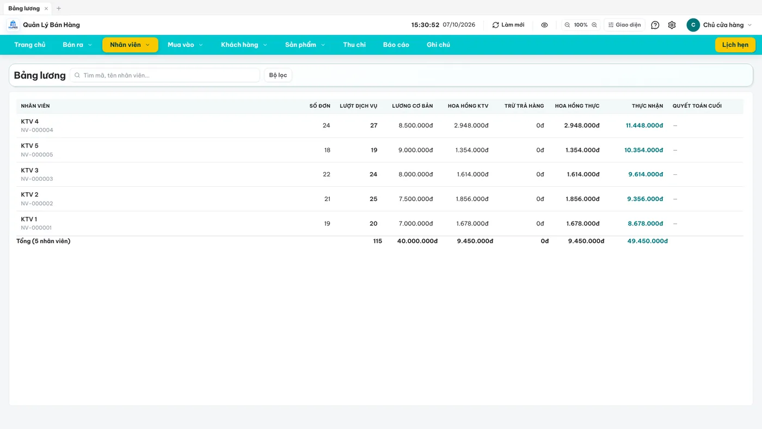Open the Giao diện theme button

click(x=624, y=25)
